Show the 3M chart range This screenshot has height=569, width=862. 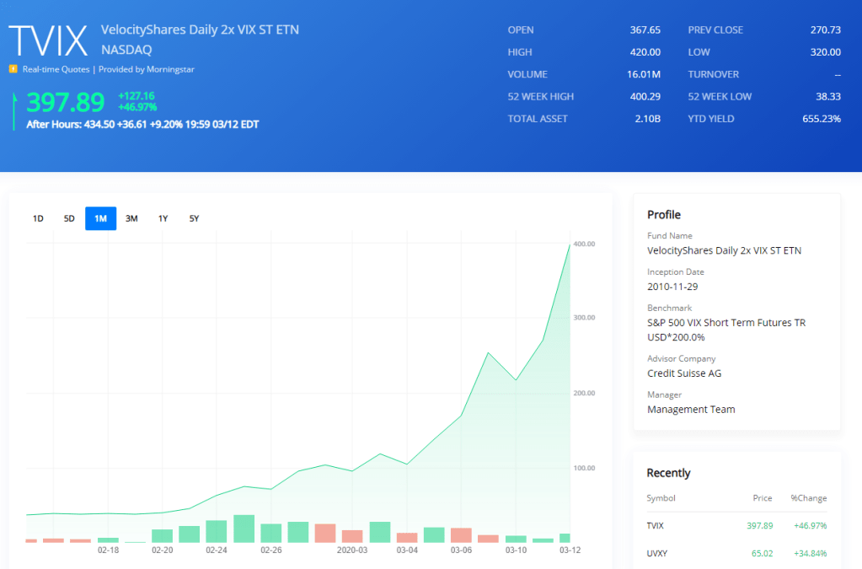[131, 218]
